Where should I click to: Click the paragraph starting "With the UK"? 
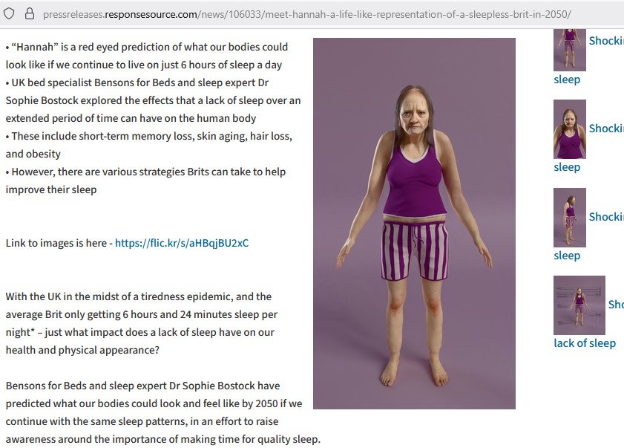pos(140,323)
